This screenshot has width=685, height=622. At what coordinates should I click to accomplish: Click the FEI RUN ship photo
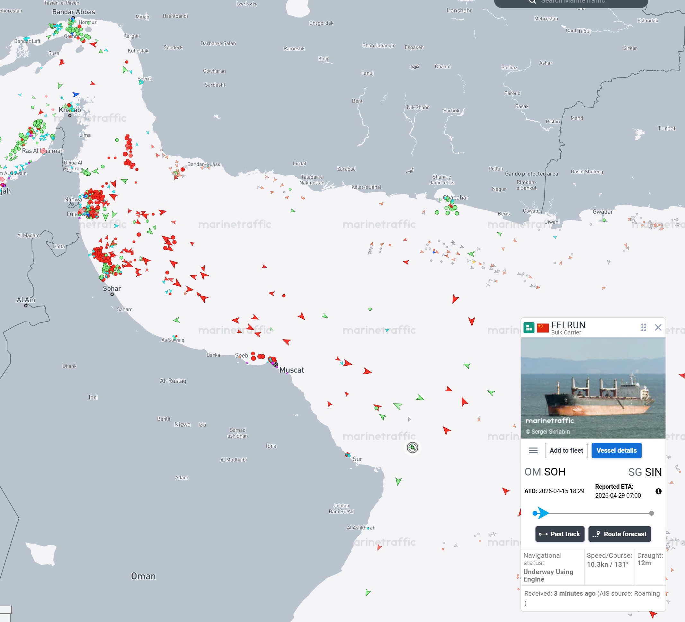pos(593,387)
